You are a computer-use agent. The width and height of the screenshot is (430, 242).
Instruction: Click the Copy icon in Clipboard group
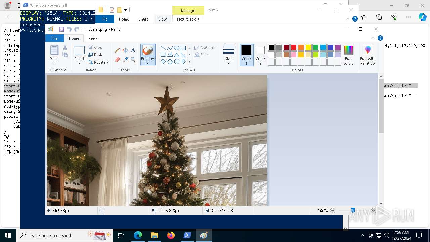[x=65, y=55]
